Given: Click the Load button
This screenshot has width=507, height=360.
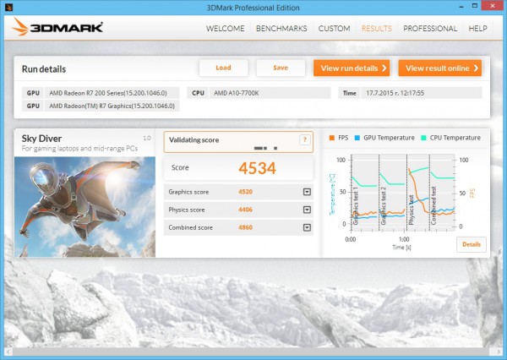Looking at the screenshot, I should pyautogui.click(x=223, y=68).
